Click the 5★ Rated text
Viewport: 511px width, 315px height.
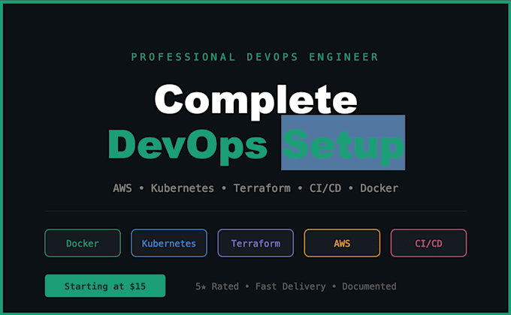coord(216,286)
